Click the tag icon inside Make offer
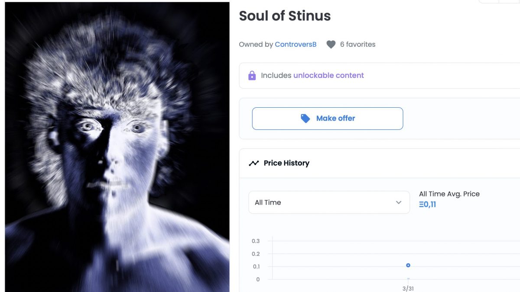This screenshot has height=292, width=520. pyautogui.click(x=305, y=119)
